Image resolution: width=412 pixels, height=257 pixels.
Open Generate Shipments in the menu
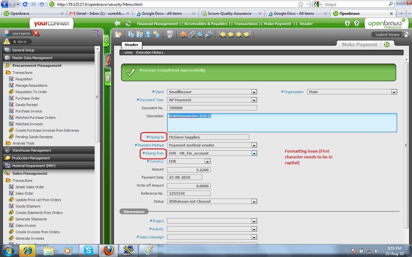coord(31,219)
